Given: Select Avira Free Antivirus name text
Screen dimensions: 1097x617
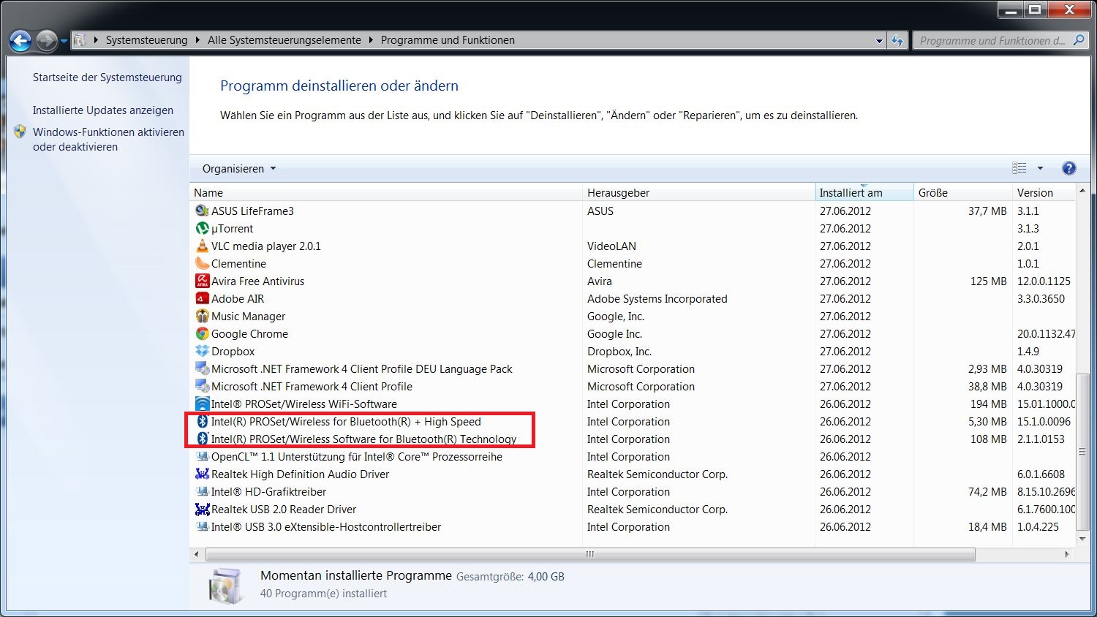Looking at the screenshot, I should tap(257, 281).
